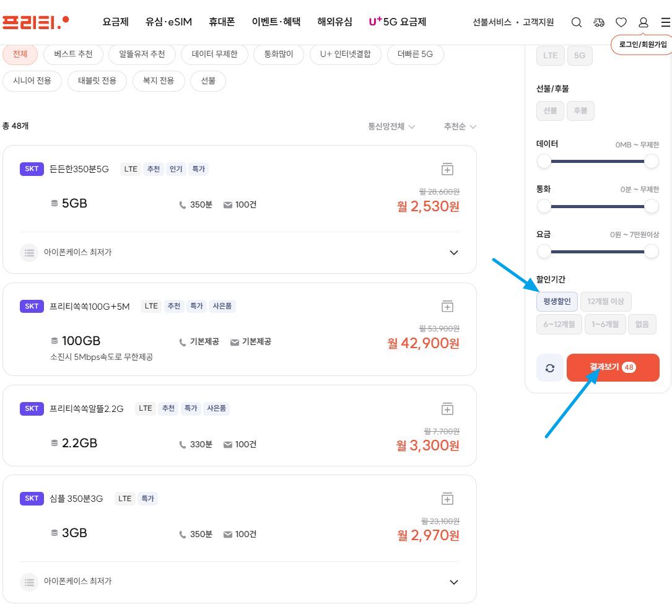Select 없음 discount period option
Image resolution: width=672 pixels, height=604 pixels.
(x=642, y=324)
